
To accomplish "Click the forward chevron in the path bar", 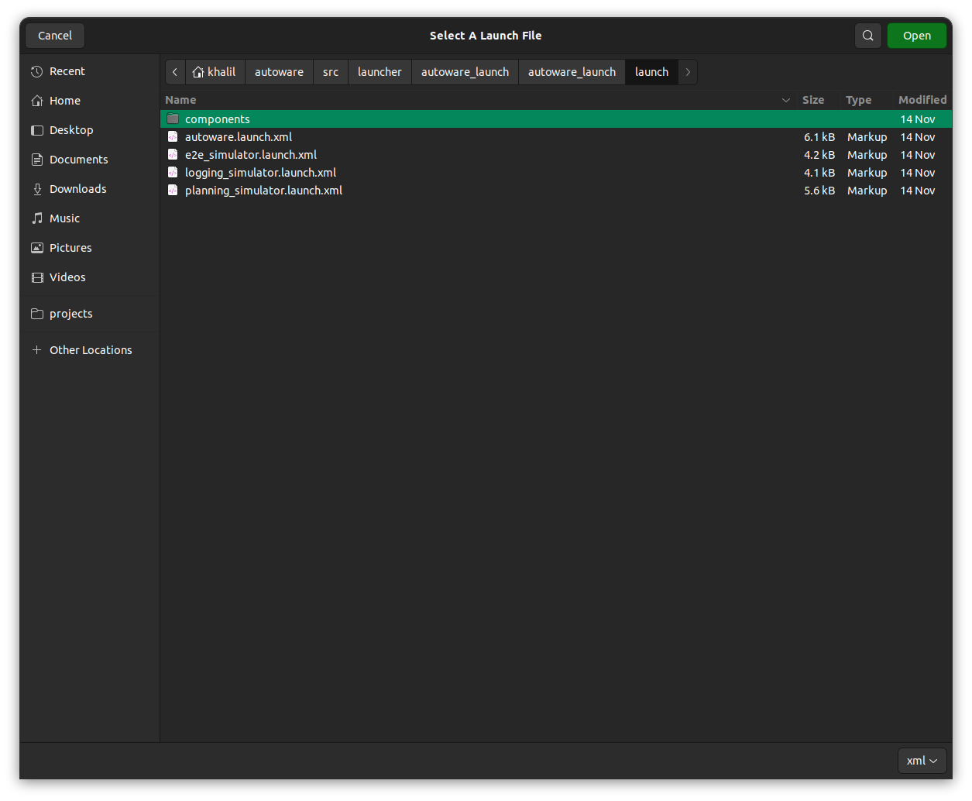I will pos(687,71).
